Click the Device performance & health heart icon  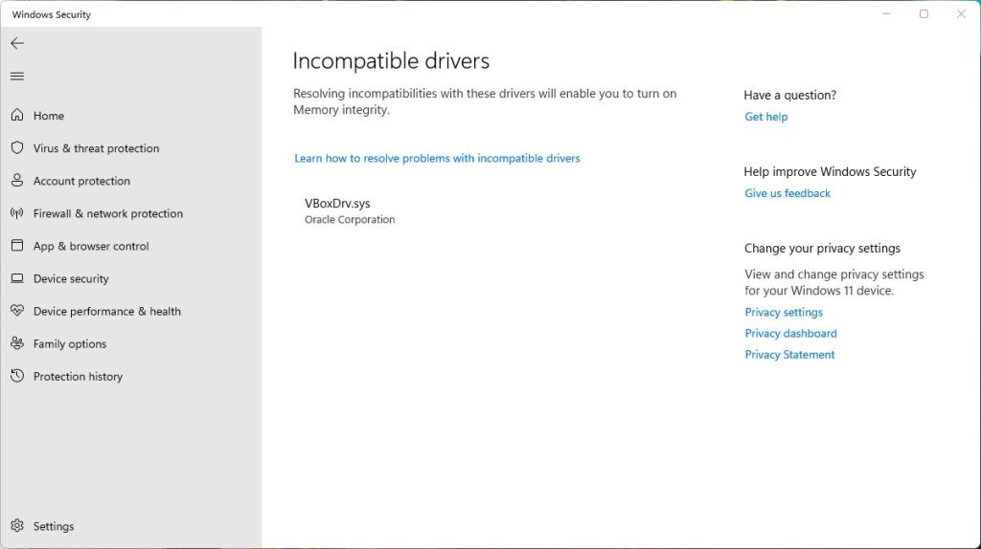coord(17,311)
